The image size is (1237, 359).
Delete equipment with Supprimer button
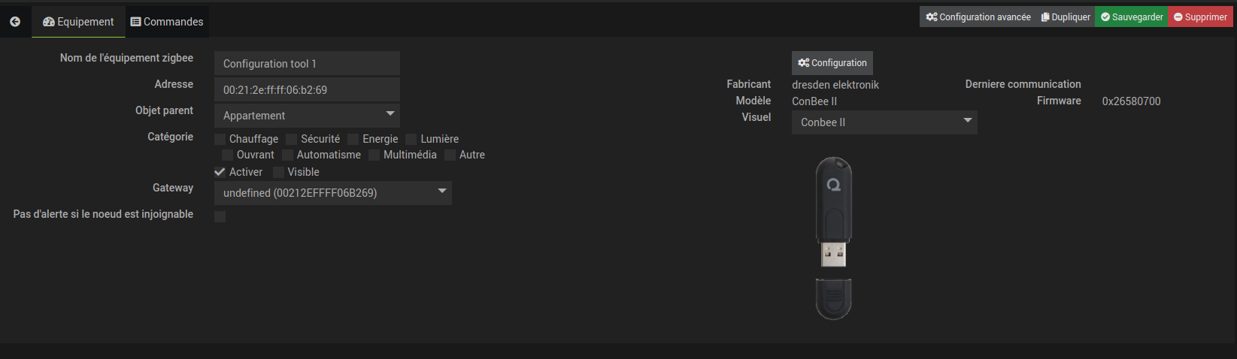1200,17
